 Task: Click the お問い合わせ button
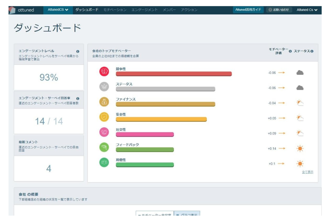point(279,10)
